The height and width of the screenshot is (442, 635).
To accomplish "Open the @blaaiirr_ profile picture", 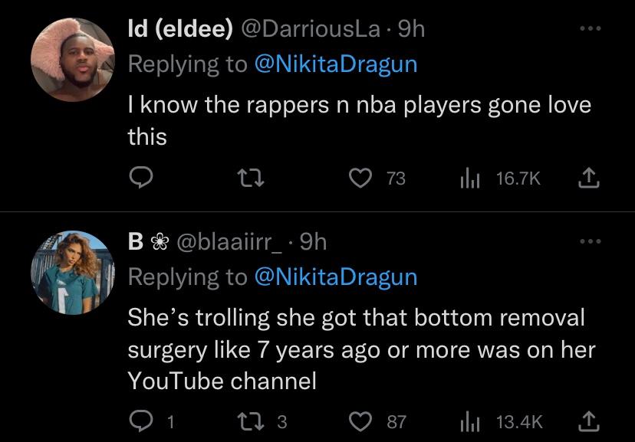I will point(71,273).
